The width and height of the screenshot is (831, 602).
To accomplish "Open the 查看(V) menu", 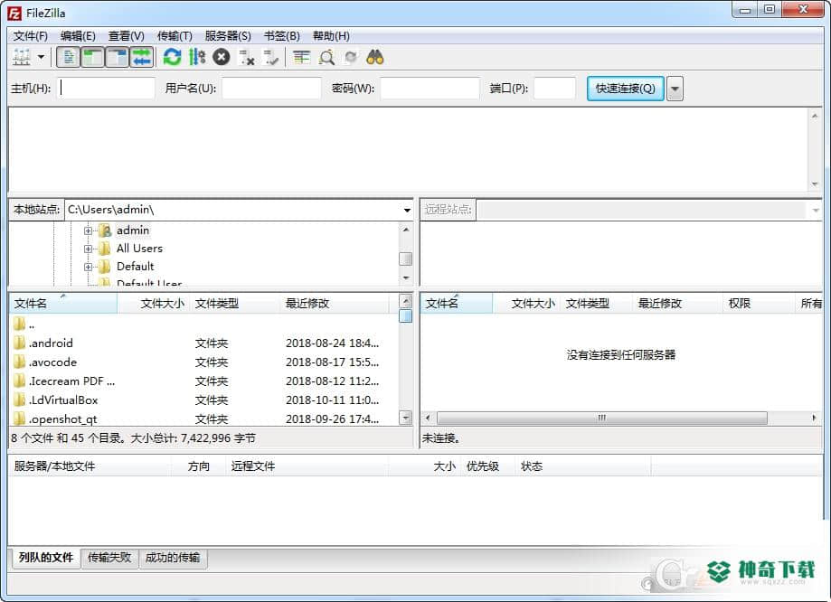I will coord(126,36).
